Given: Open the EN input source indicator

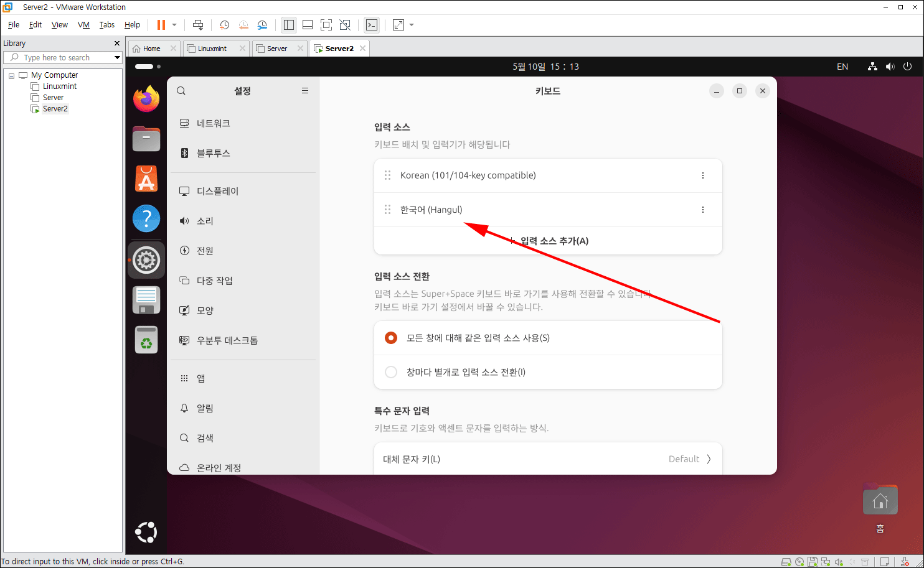Looking at the screenshot, I should (842, 67).
